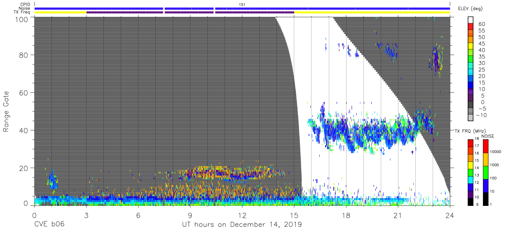Screen dimensions: 506x233
Task: Click the CPID value '151'
Action: (x=242, y=4)
